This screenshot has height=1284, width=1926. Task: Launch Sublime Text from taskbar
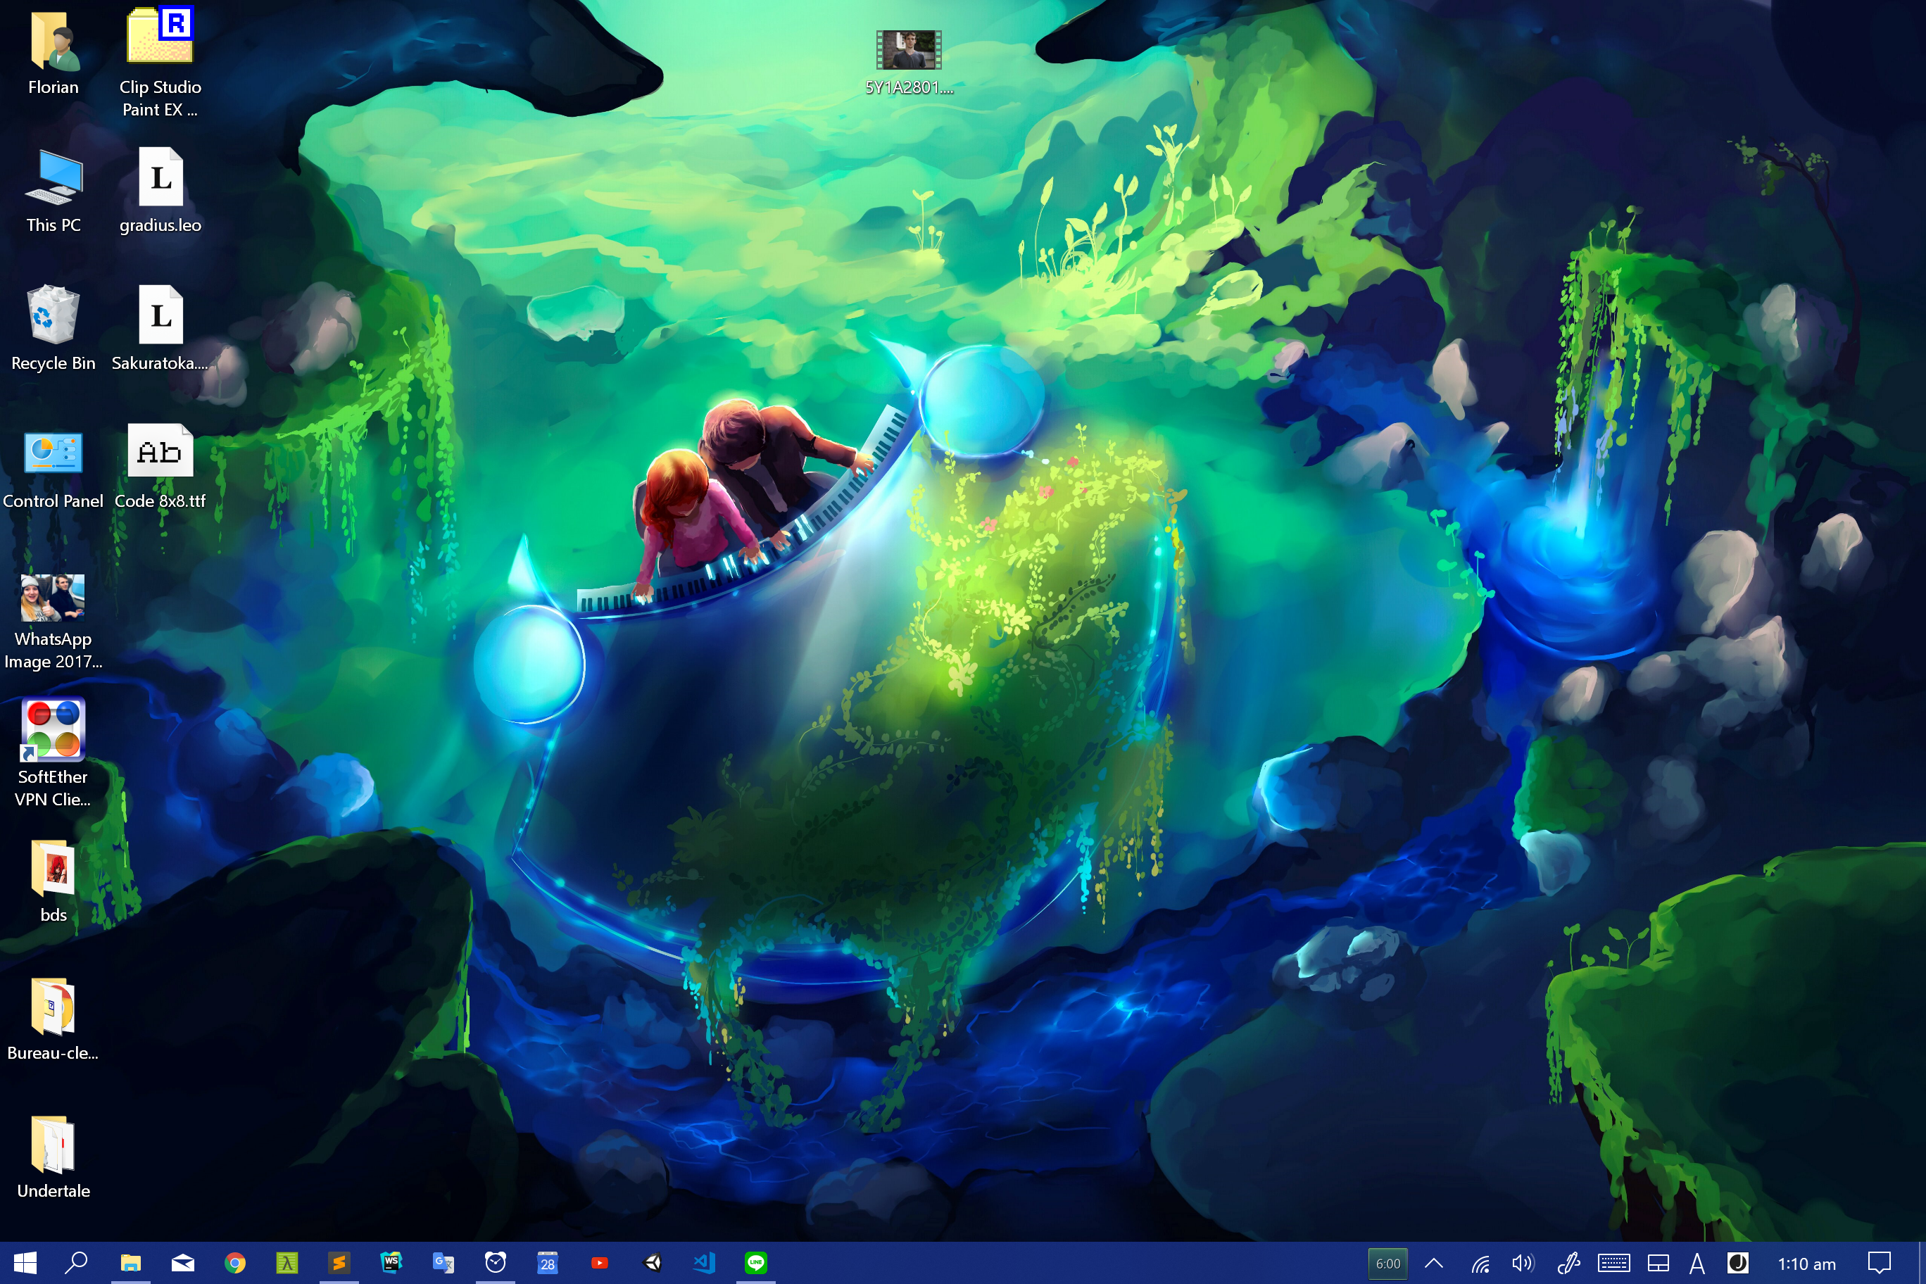click(x=339, y=1263)
